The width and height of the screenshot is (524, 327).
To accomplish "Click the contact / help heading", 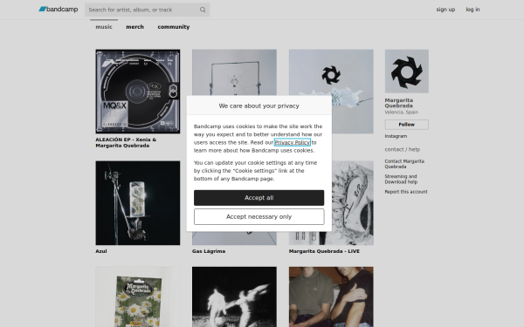I will tap(403, 149).
